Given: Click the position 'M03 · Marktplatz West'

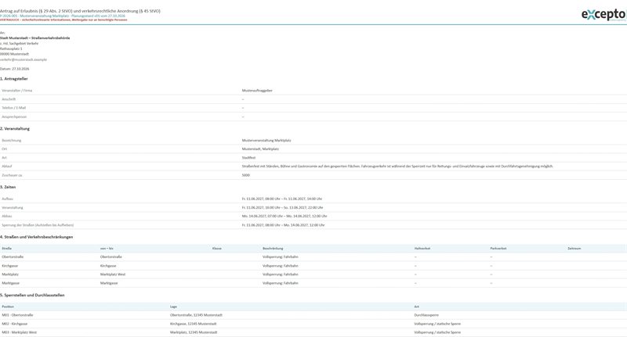Looking at the screenshot, I should [x=19, y=332].
